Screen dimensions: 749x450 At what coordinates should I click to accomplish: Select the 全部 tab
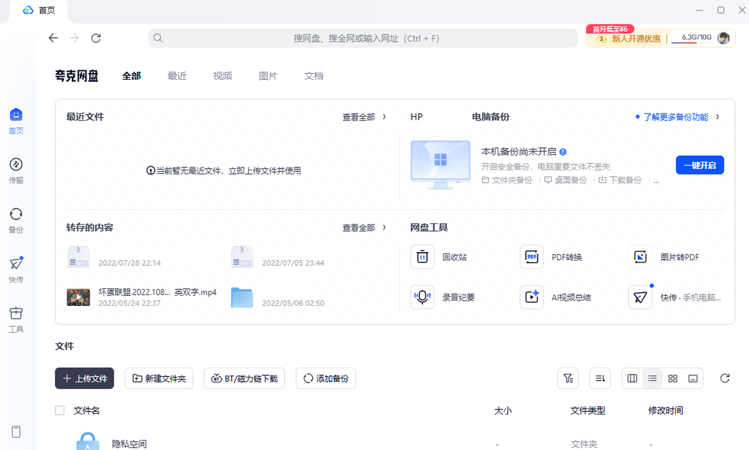(x=132, y=76)
